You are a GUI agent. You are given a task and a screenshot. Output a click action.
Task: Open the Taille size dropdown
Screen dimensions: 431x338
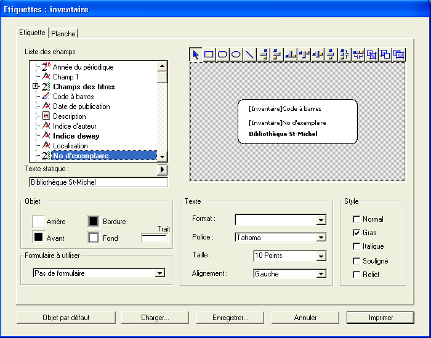(x=321, y=256)
